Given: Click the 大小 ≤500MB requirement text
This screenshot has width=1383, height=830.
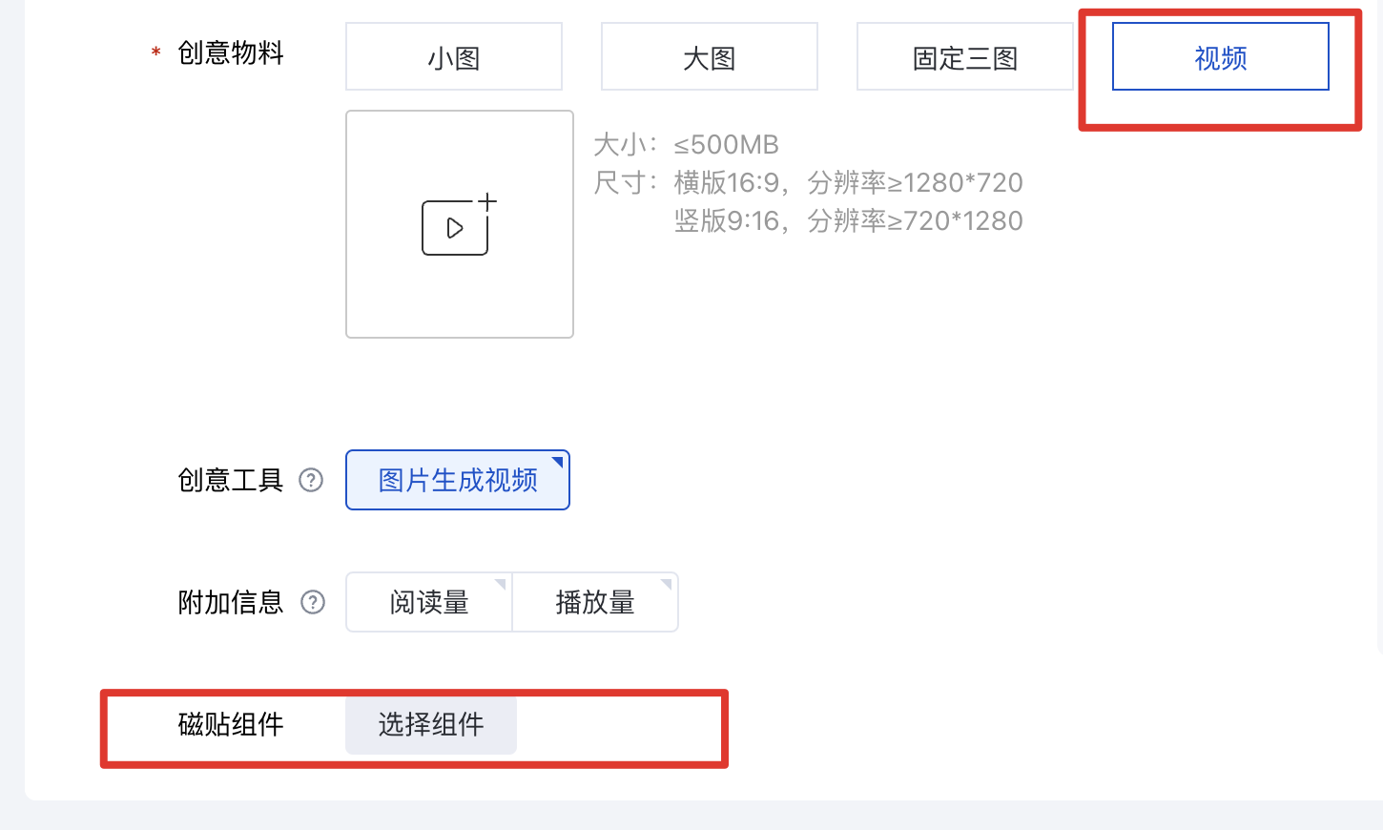Looking at the screenshot, I should pyautogui.click(x=686, y=145).
